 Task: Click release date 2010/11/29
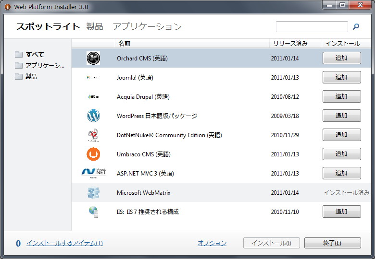coord(285,135)
